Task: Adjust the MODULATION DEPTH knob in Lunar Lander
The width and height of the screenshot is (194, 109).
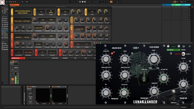Action: 106,75
